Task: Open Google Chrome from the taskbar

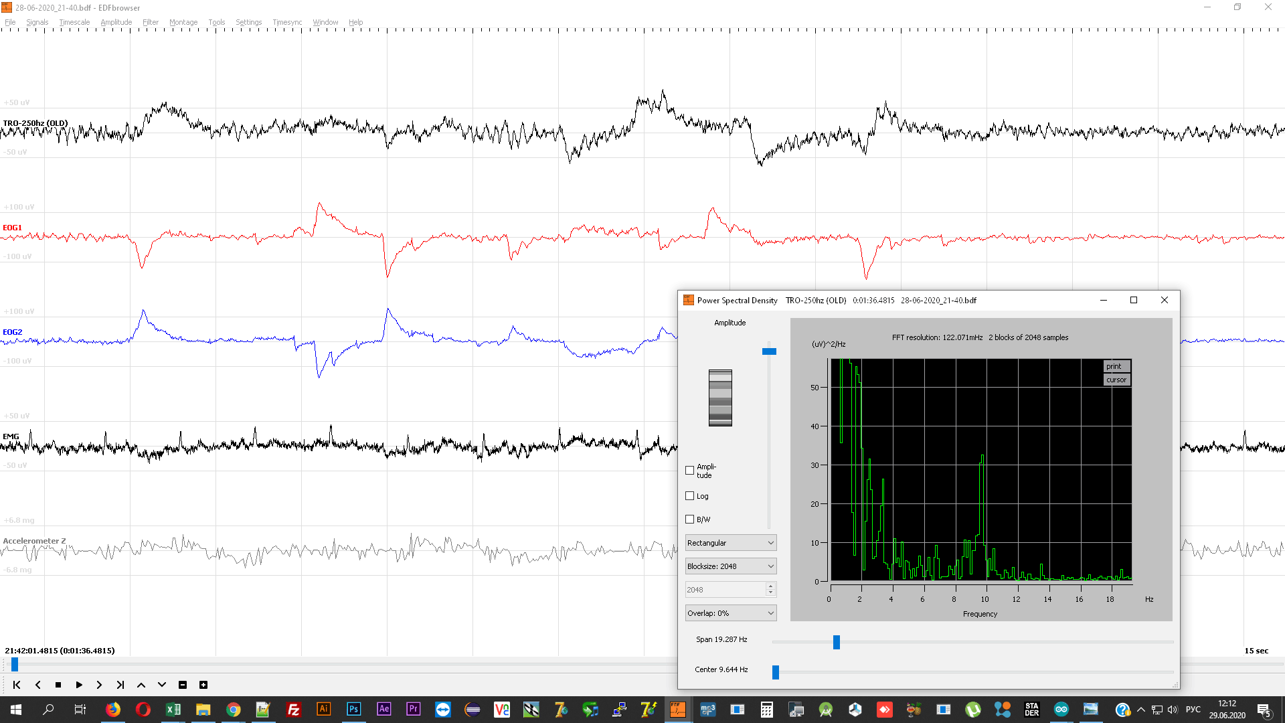Action: 234,710
